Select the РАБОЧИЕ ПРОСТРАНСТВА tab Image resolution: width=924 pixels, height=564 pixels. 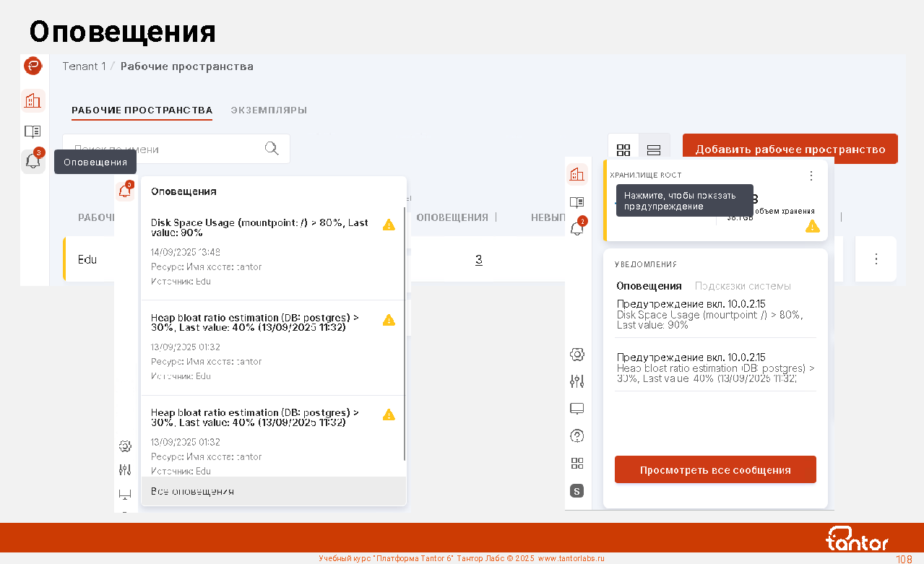(x=142, y=110)
